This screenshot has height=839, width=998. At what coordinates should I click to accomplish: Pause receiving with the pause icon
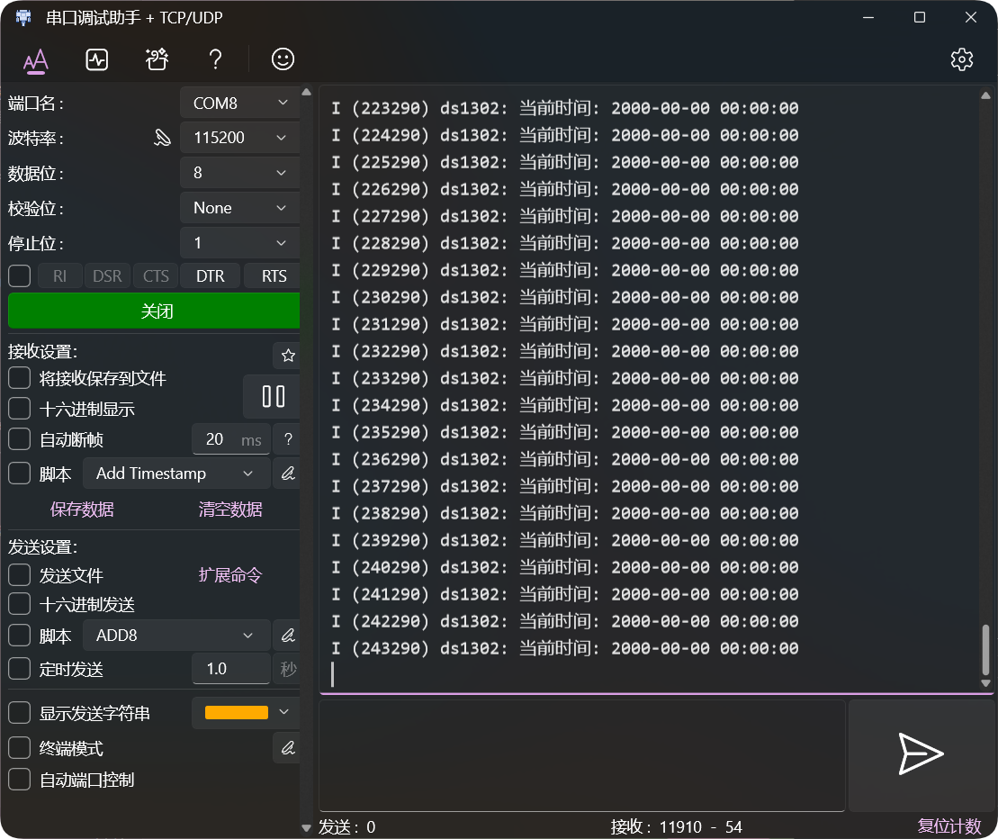pyautogui.click(x=273, y=397)
